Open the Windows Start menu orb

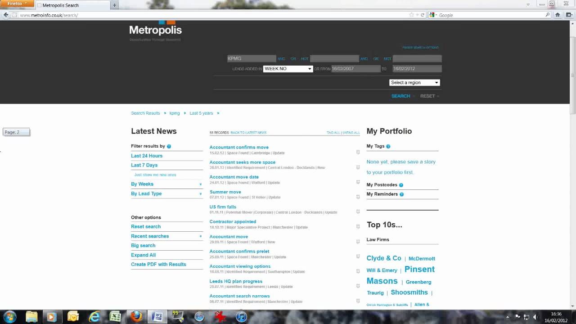pos(9,317)
